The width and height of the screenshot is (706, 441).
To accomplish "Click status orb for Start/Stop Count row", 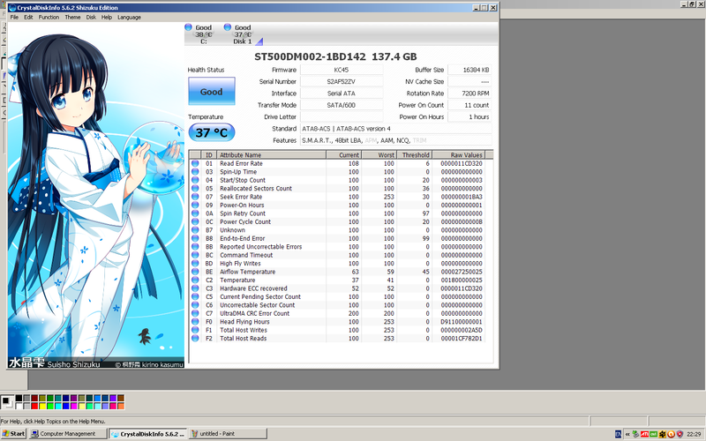I will (x=195, y=180).
